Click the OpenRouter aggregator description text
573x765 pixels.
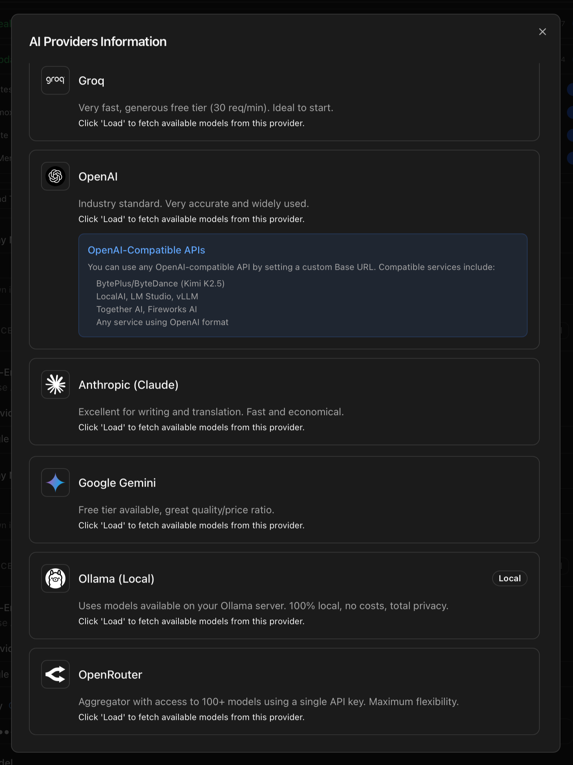(x=269, y=702)
